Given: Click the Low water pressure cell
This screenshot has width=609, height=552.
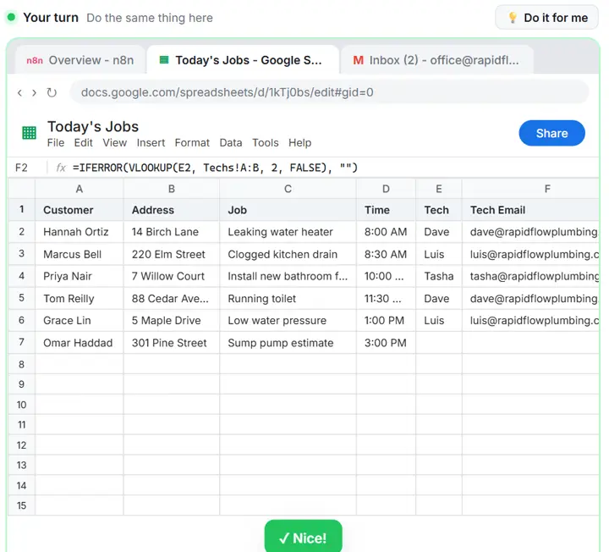Looking at the screenshot, I should point(288,321).
